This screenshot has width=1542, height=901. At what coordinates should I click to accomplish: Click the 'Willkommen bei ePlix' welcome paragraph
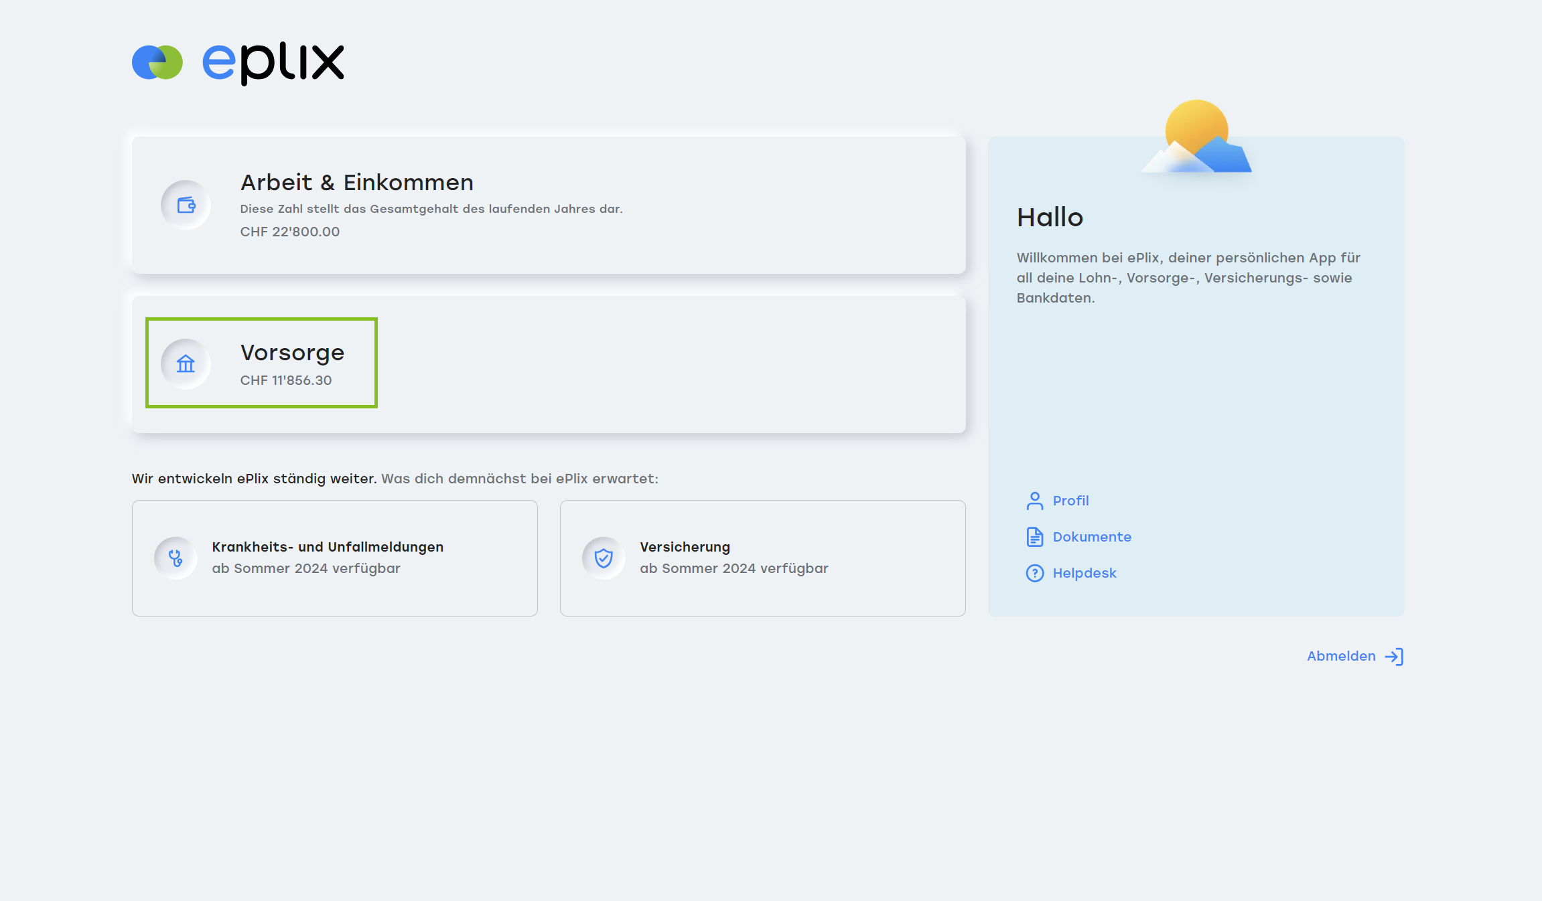pyautogui.click(x=1188, y=278)
